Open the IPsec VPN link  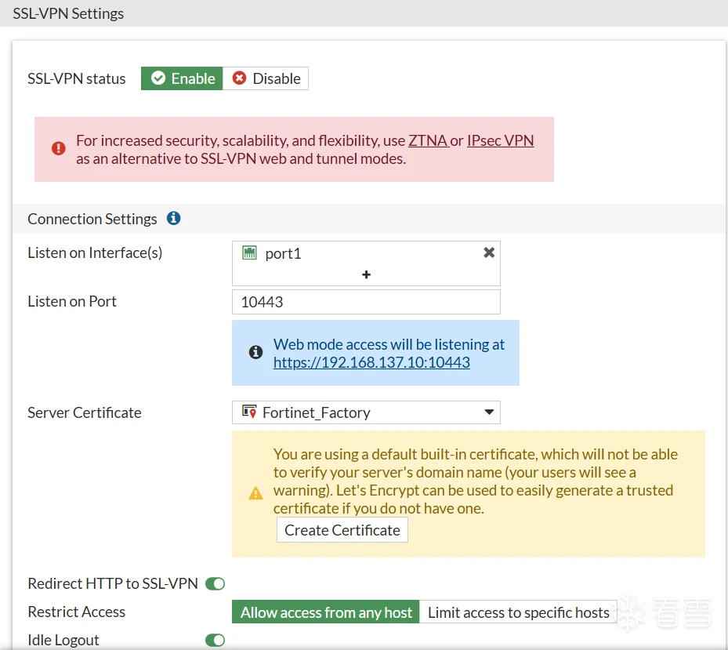pyautogui.click(x=500, y=141)
